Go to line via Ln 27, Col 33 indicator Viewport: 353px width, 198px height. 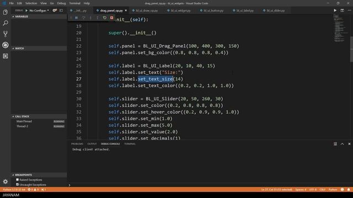(277, 189)
